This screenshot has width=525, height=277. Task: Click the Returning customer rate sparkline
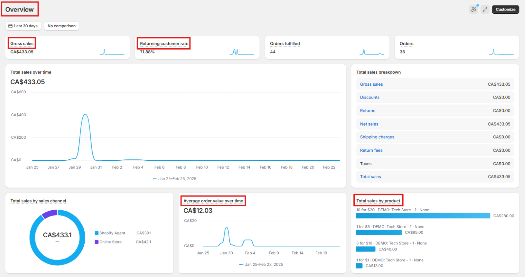[241, 52]
